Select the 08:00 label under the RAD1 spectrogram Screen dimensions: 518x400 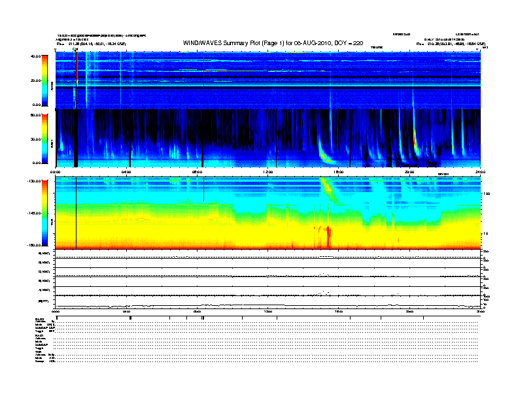click(x=198, y=172)
